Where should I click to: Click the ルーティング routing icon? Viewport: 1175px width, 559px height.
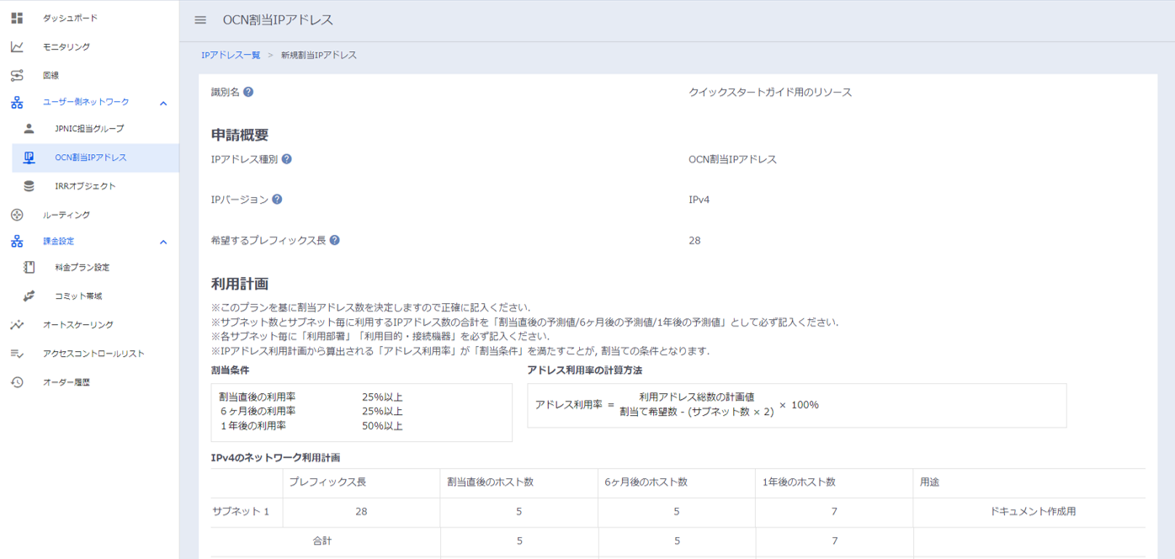coord(17,215)
